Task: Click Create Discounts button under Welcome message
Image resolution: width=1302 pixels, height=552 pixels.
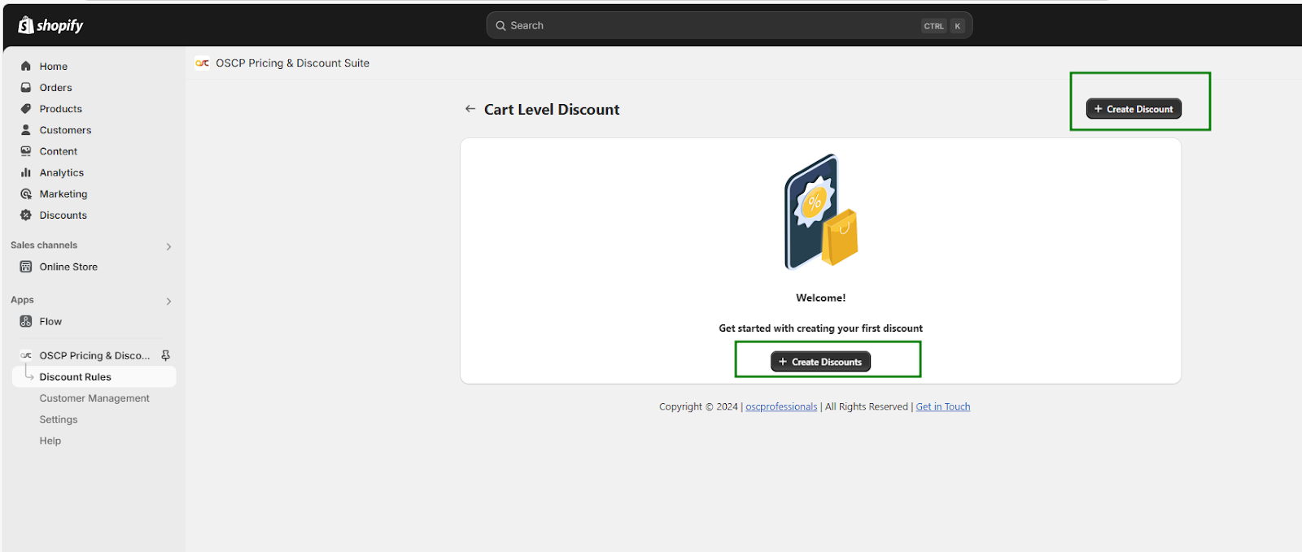Action: point(820,362)
